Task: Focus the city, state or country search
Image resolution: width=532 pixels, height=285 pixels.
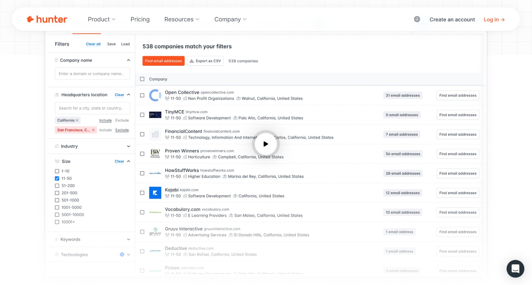Action: pyautogui.click(x=92, y=108)
